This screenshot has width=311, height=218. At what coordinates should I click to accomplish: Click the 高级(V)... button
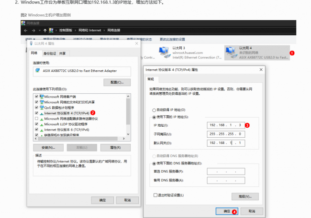(x=245, y=196)
